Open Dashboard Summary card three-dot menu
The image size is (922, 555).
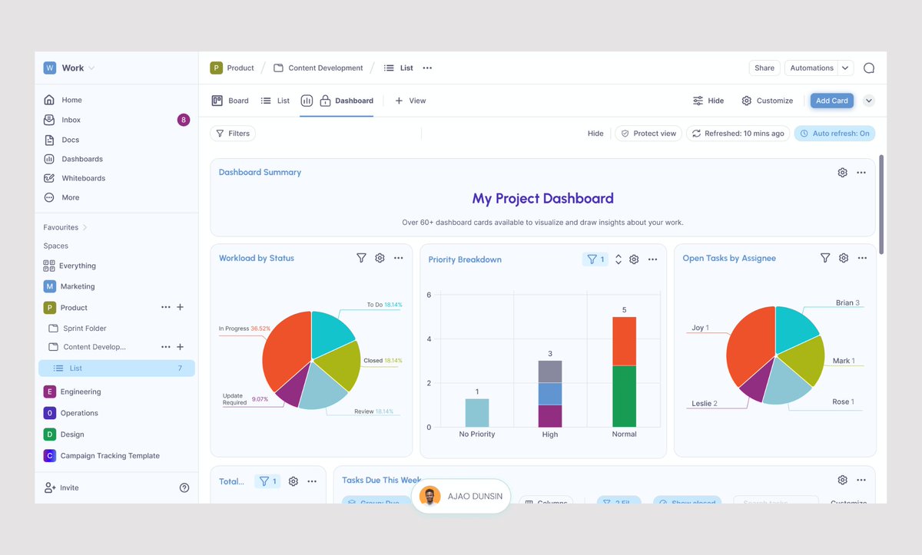861,173
